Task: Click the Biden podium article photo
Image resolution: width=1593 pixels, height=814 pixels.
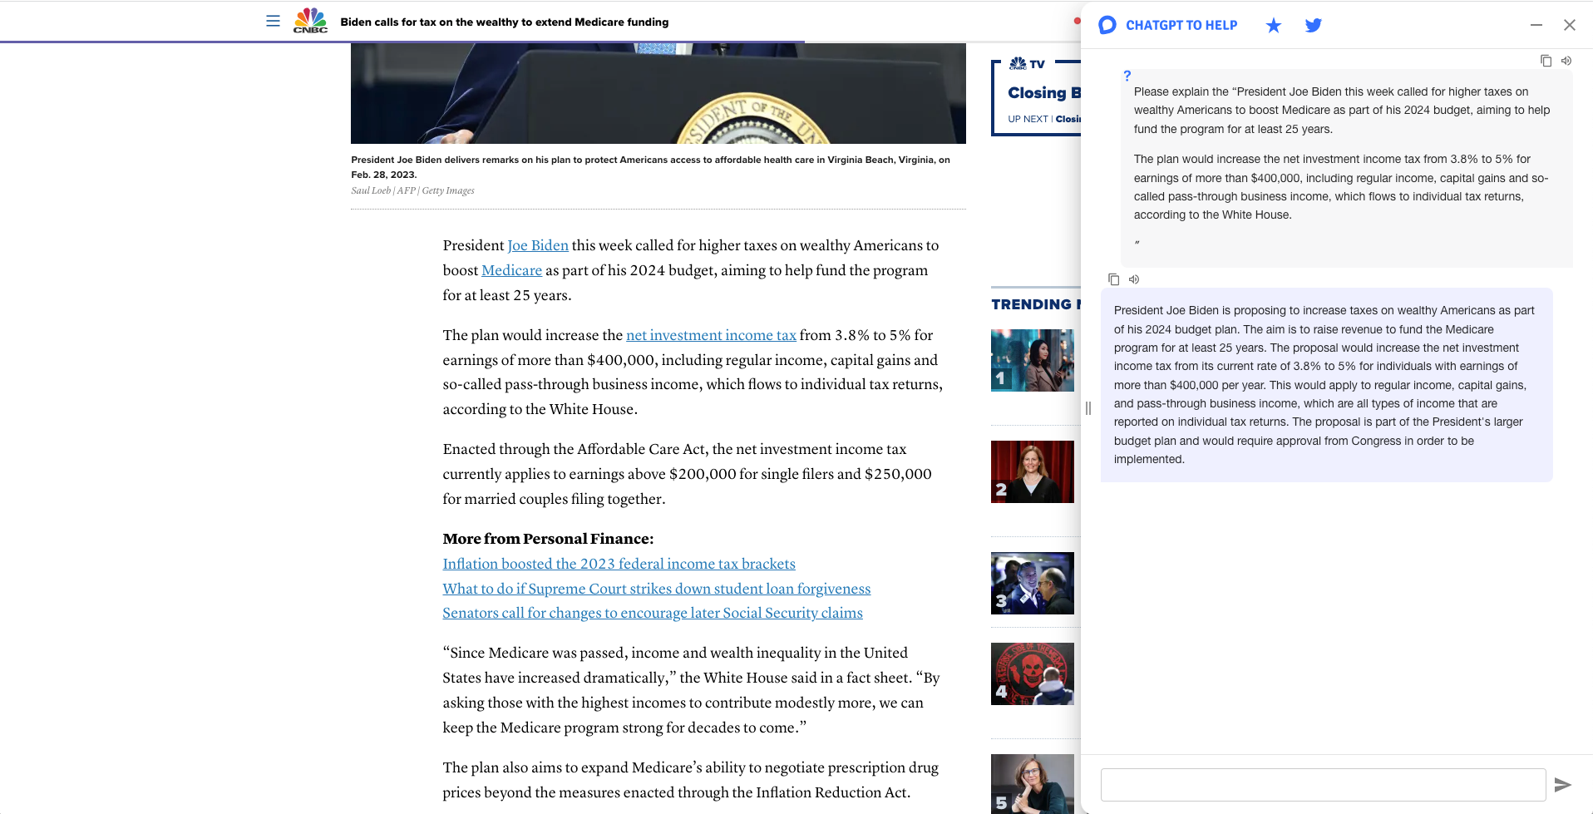Action: 658,93
